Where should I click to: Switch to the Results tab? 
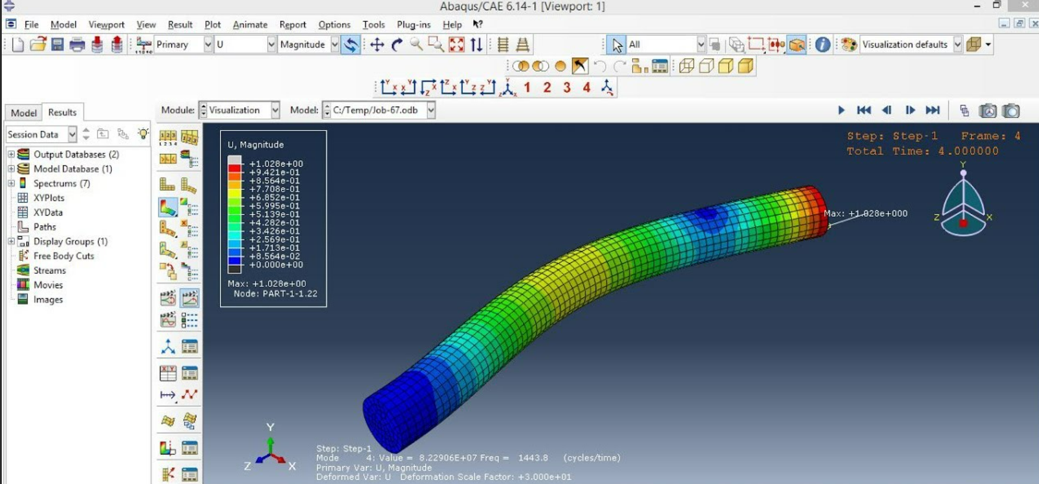[62, 112]
